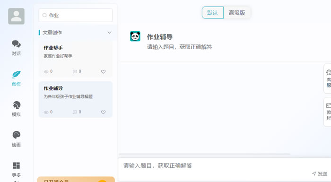331x182 pixels.
Task: Select the 创作 feather icon
Action: pyautogui.click(x=16, y=75)
